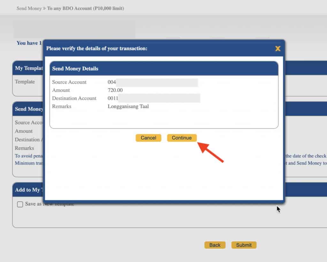Click the My Template section header
327x262 pixels.
click(x=29, y=68)
